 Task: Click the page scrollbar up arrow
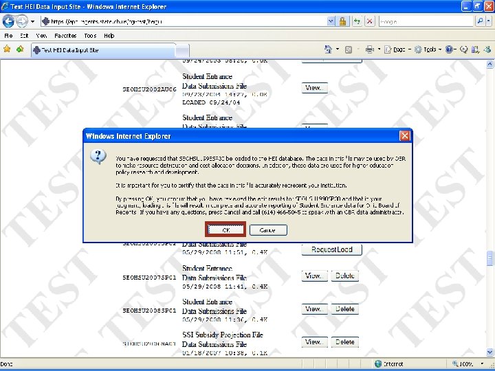coord(489,64)
